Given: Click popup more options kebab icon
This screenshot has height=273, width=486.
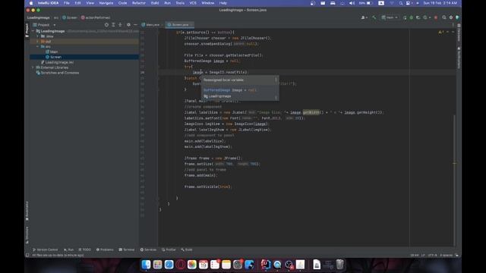Looking at the screenshot, I should pos(276,80).
